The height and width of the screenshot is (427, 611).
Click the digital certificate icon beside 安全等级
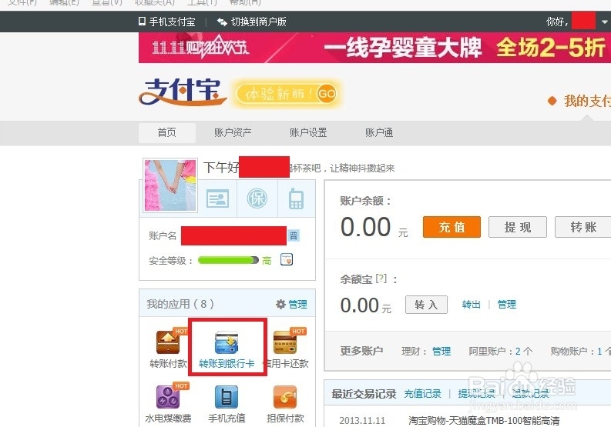[x=287, y=259]
